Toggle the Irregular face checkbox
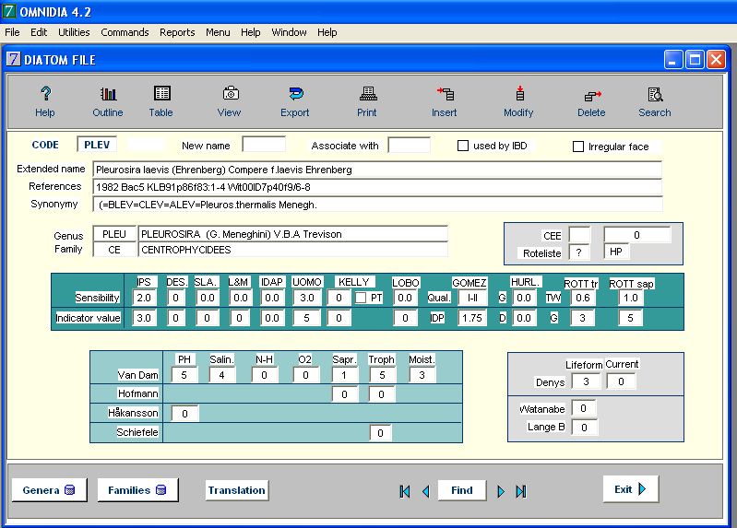 [578, 147]
